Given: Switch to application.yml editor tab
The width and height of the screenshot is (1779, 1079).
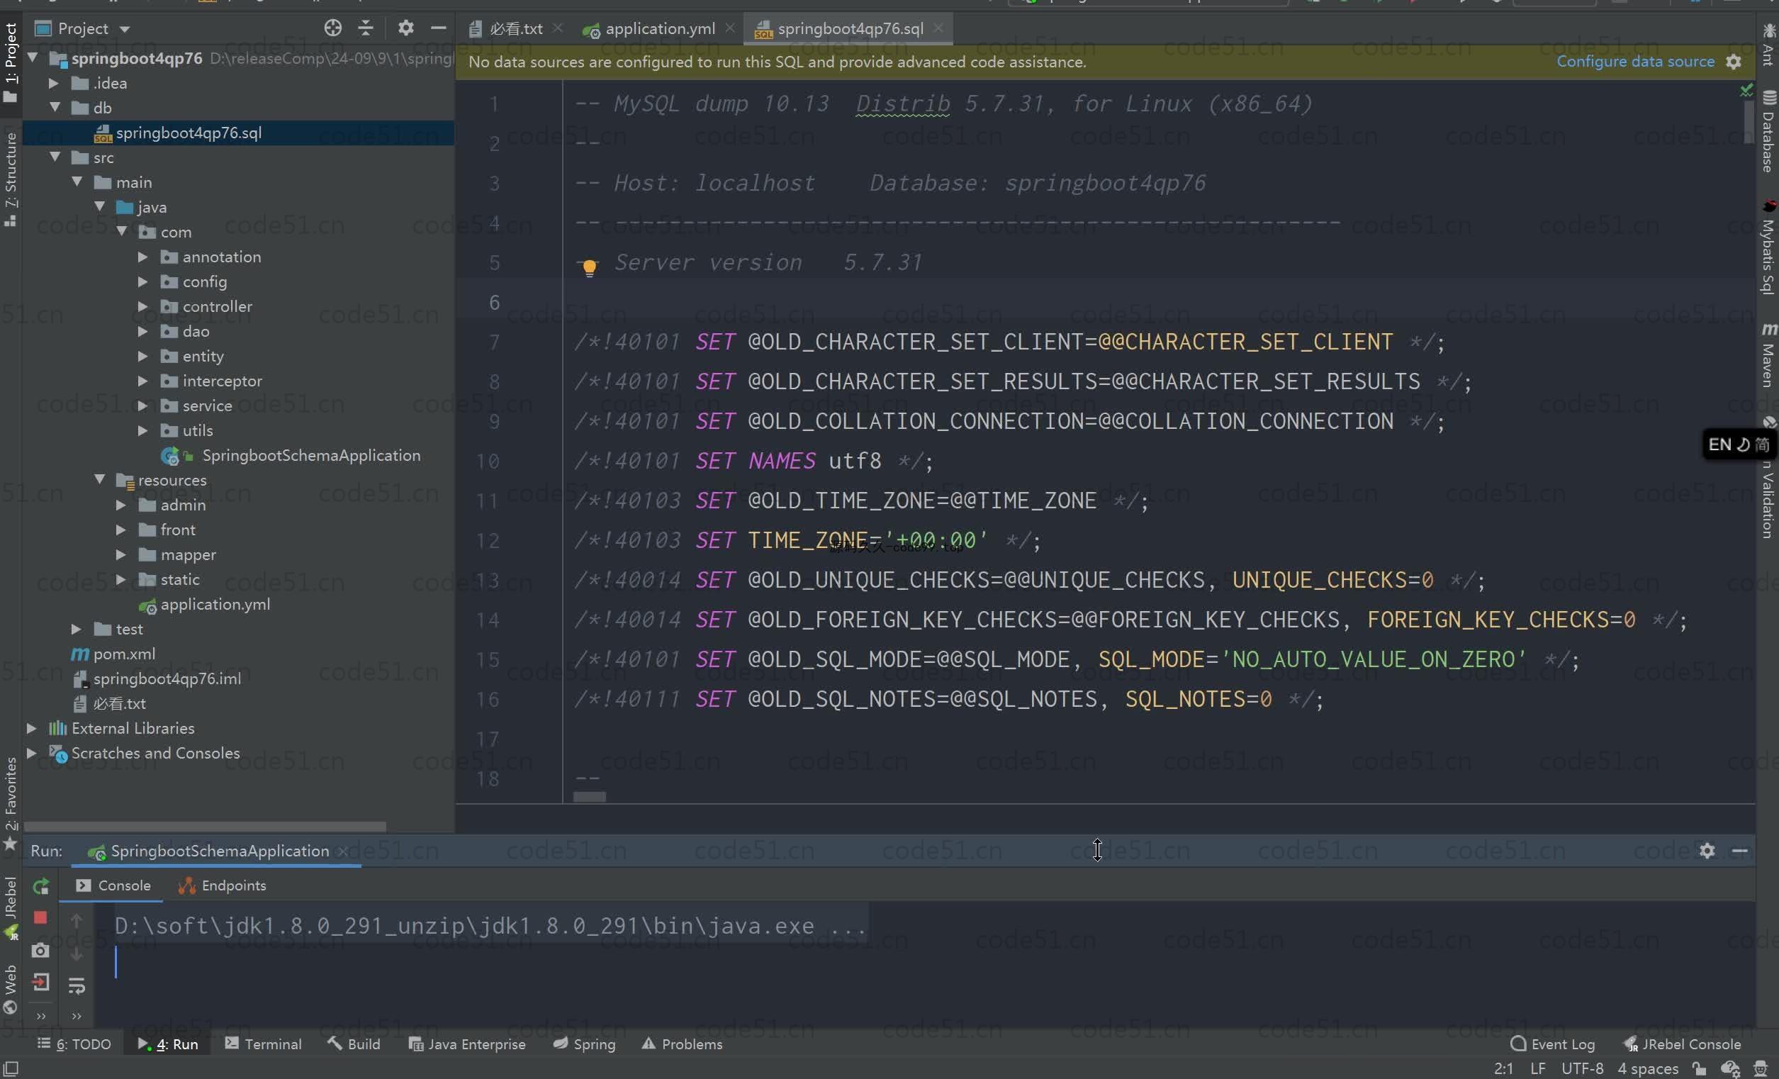Looking at the screenshot, I should [660, 28].
